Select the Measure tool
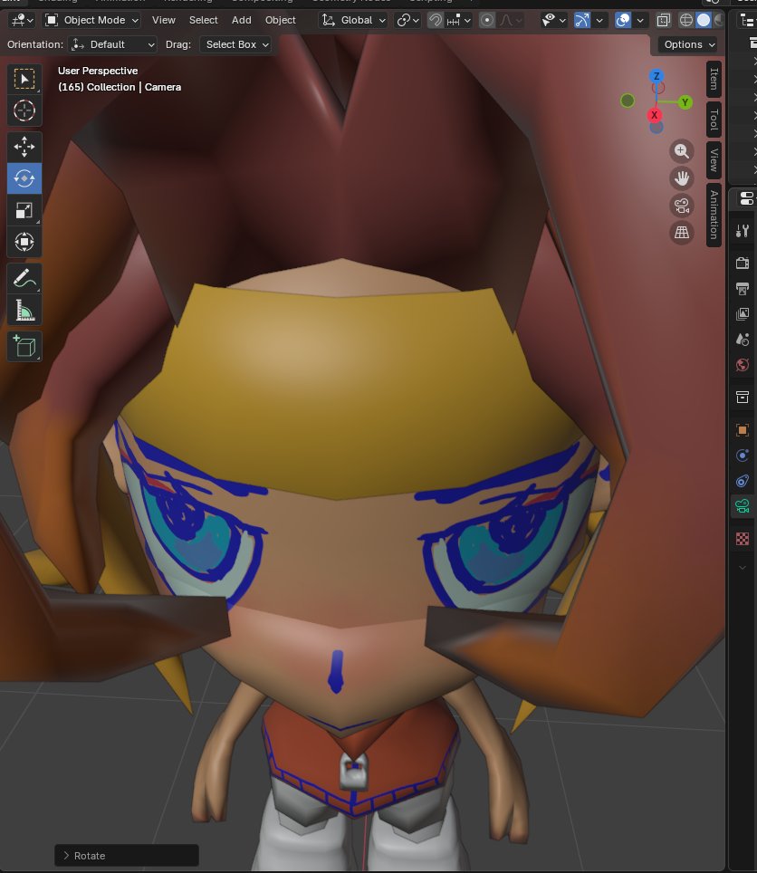757x873 pixels. [24, 310]
